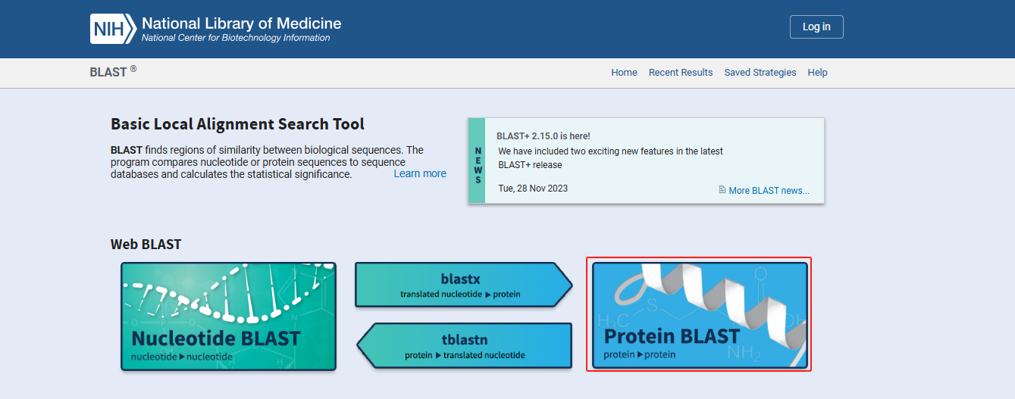The image size is (1015, 399).
Task: Click the Web BLAST section heading
Action: pyautogui.click(x=146, y=244)
